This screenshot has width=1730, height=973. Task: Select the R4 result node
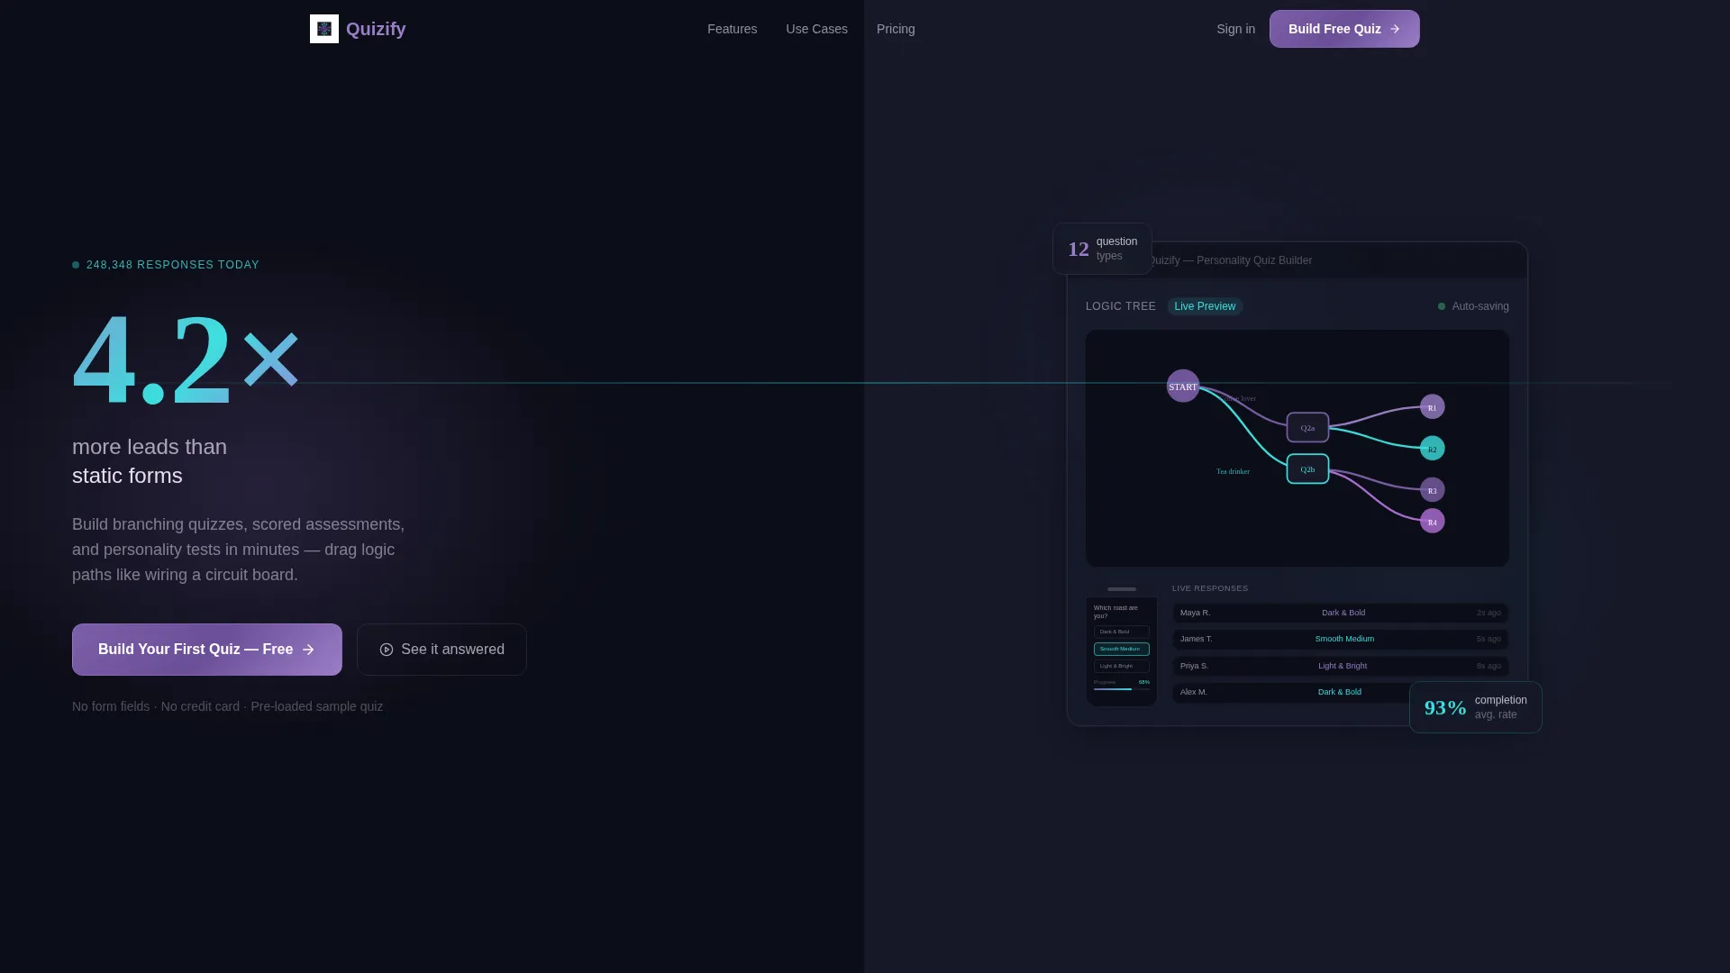[x=1432, y=522]
